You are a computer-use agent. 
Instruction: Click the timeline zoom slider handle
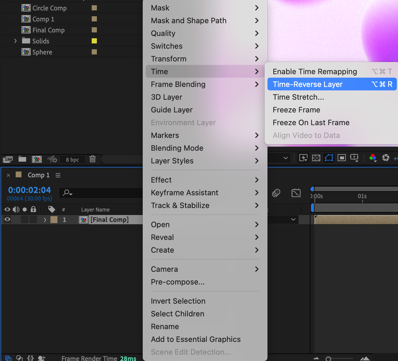pyautogui.click(x=328, y=359)
